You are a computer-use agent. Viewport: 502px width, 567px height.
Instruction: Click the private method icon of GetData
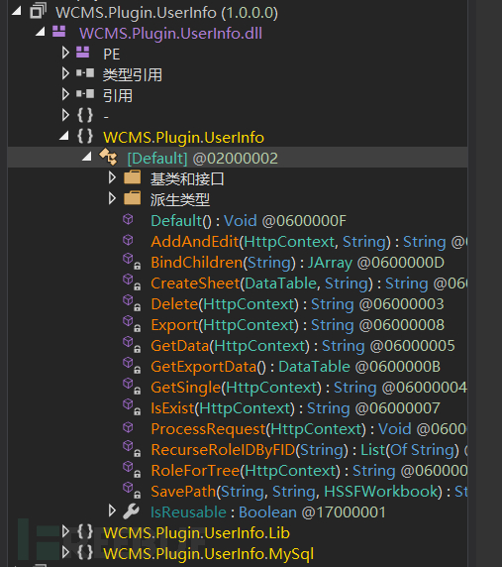132,344
